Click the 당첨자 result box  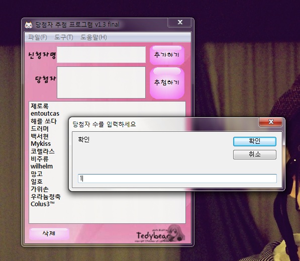pyautogui.click(x=101, y=82)
